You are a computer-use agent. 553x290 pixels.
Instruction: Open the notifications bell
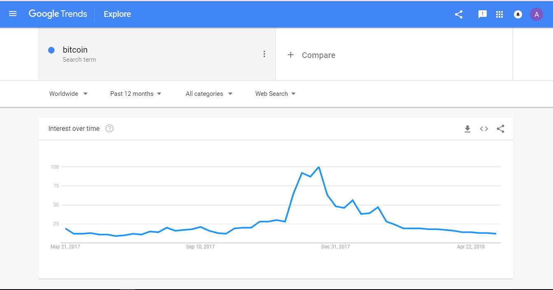click(518, 14)
